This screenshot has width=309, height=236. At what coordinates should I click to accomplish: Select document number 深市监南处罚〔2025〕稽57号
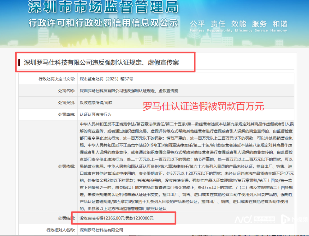107,79
